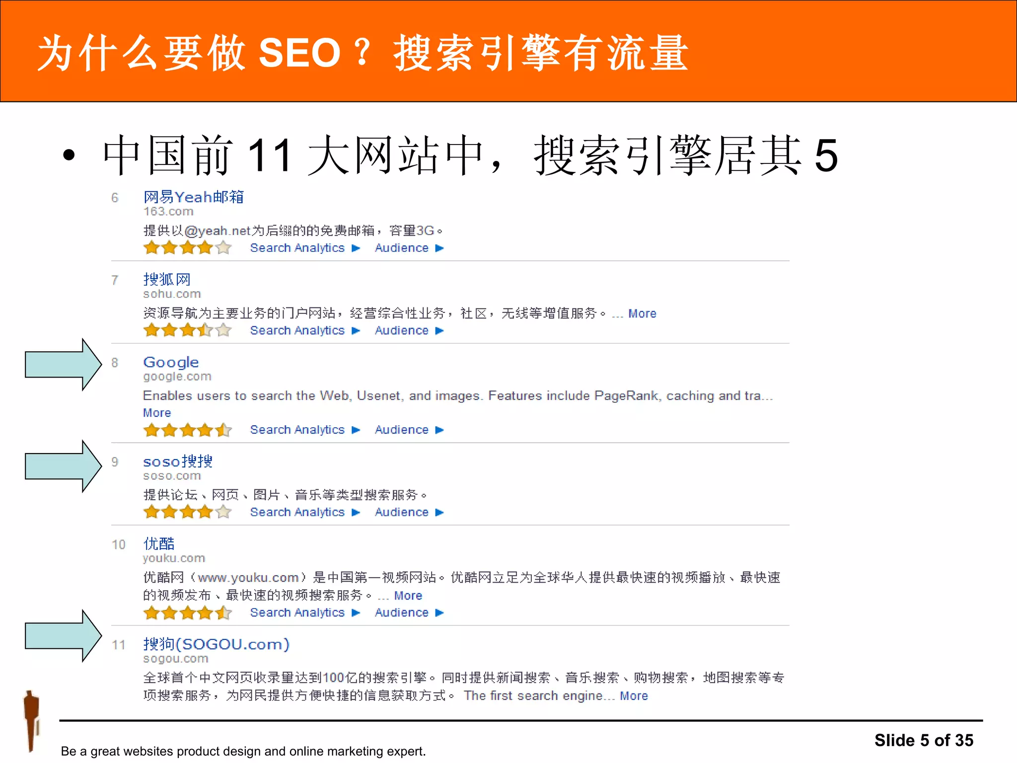Click the arrow icon after soso.com Audience

(439, 512)
